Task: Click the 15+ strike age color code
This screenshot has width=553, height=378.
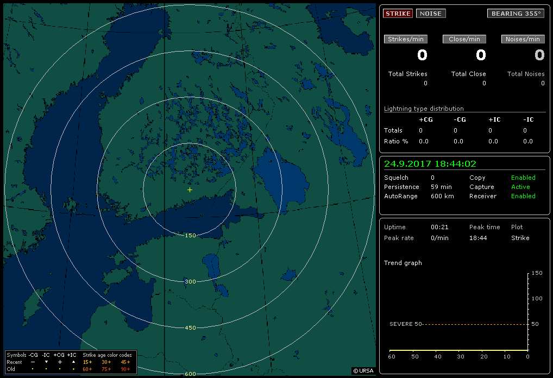Action: [87, 362]
